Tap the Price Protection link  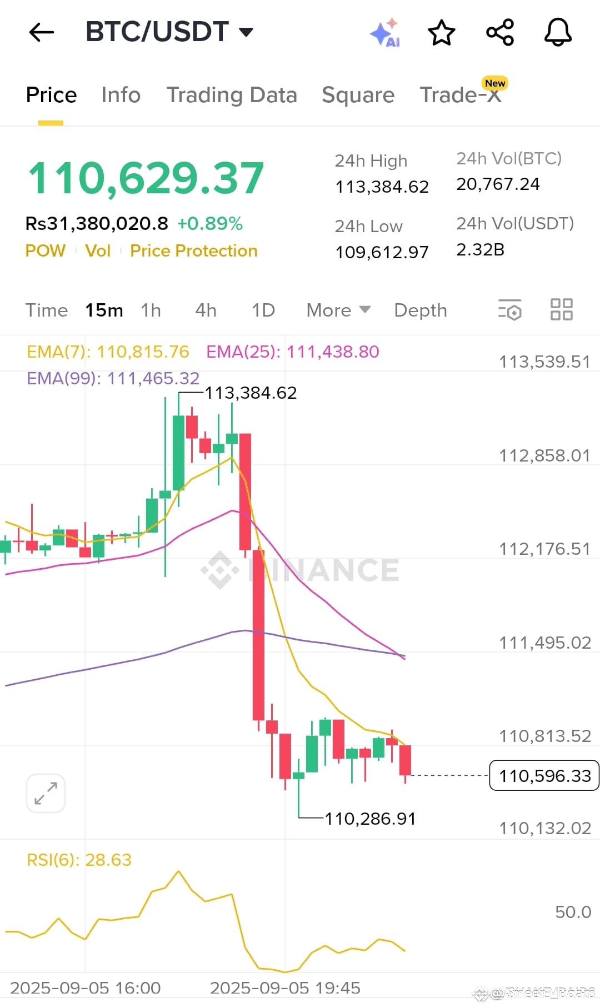click(x=193, y=251)
